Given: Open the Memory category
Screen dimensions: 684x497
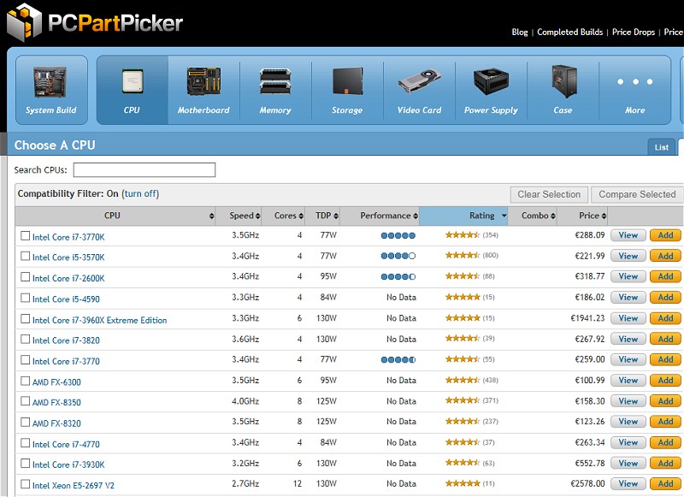Looking at the screenshot, I should 275,90.
